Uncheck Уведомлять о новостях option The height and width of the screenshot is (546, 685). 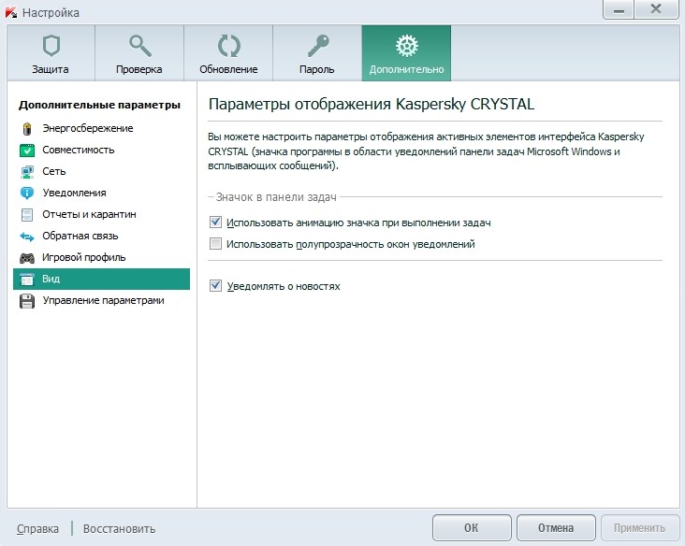point(216,286)
